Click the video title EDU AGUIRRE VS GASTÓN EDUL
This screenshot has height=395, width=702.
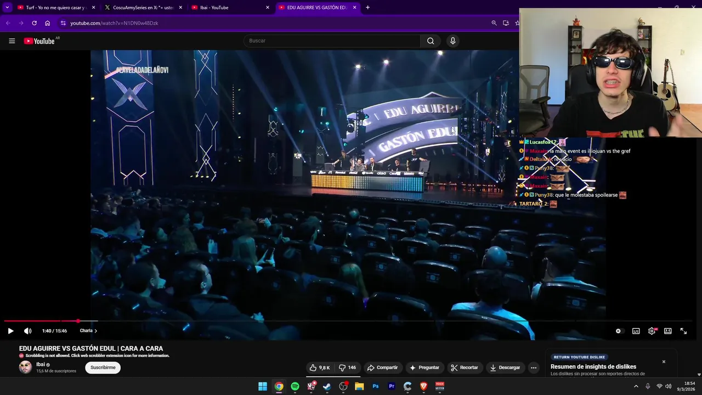tap(91, 348)
